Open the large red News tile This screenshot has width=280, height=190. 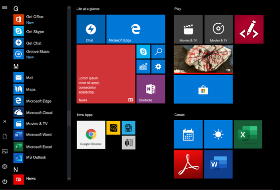coord(106,74)
